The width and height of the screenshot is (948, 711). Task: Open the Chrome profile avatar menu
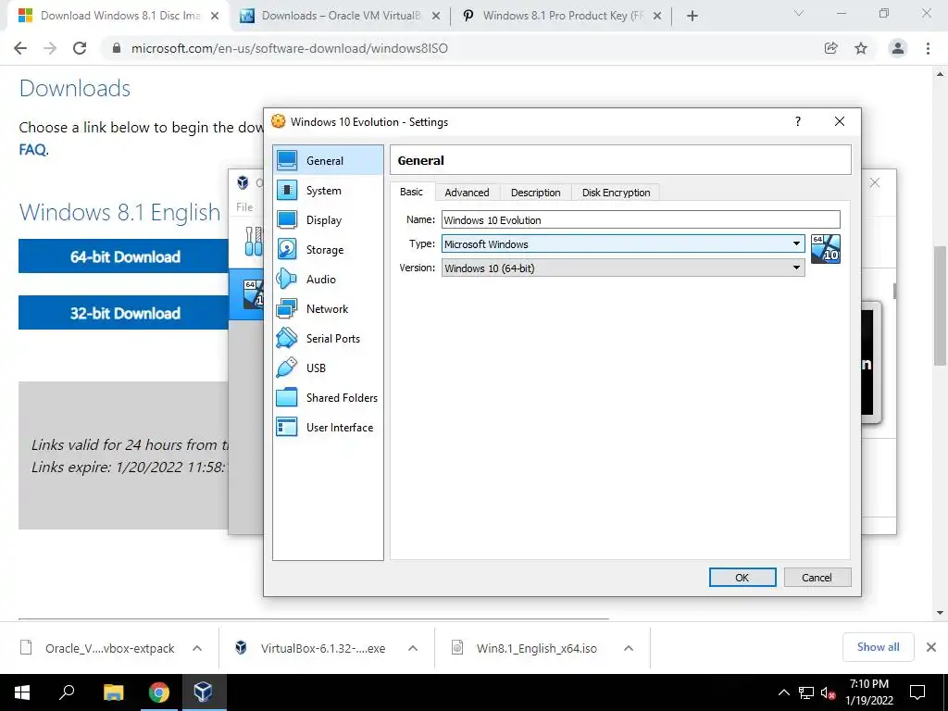(x=898, y=48)
